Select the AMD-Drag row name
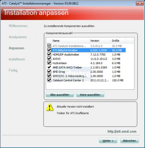This screenshot has width=145, height=148. click(x=59, y=72)
